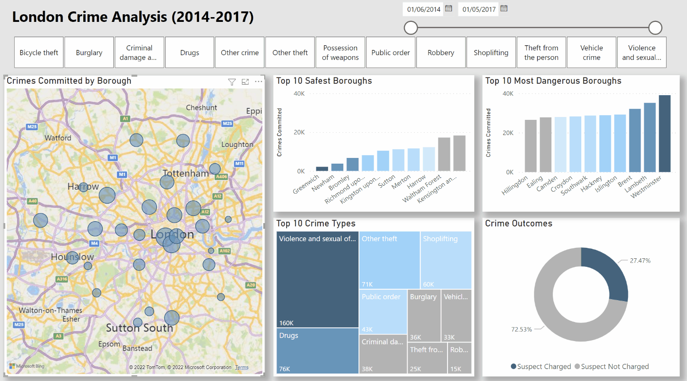Toggle the Bicycle theft crime filter
This screenshot has height=381, width=687.
coord(39,52)
